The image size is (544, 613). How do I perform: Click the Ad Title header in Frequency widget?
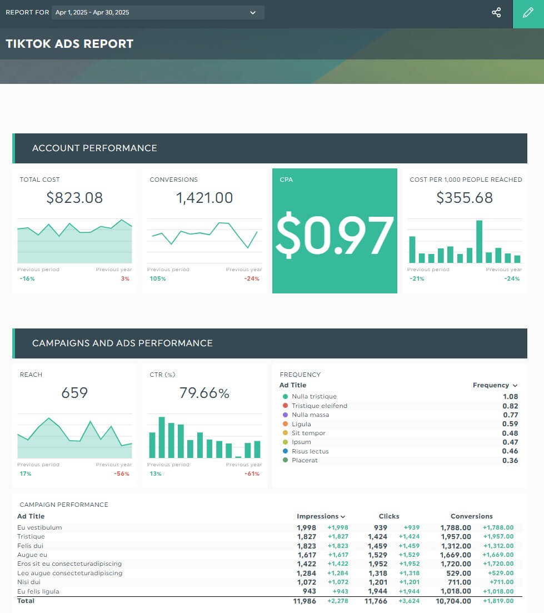pyautogui.click(x=293, y=385)
